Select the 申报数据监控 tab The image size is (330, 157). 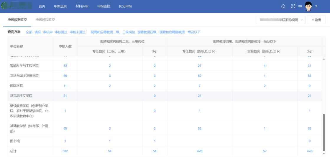pyautogui.click(x=17, y=20)
